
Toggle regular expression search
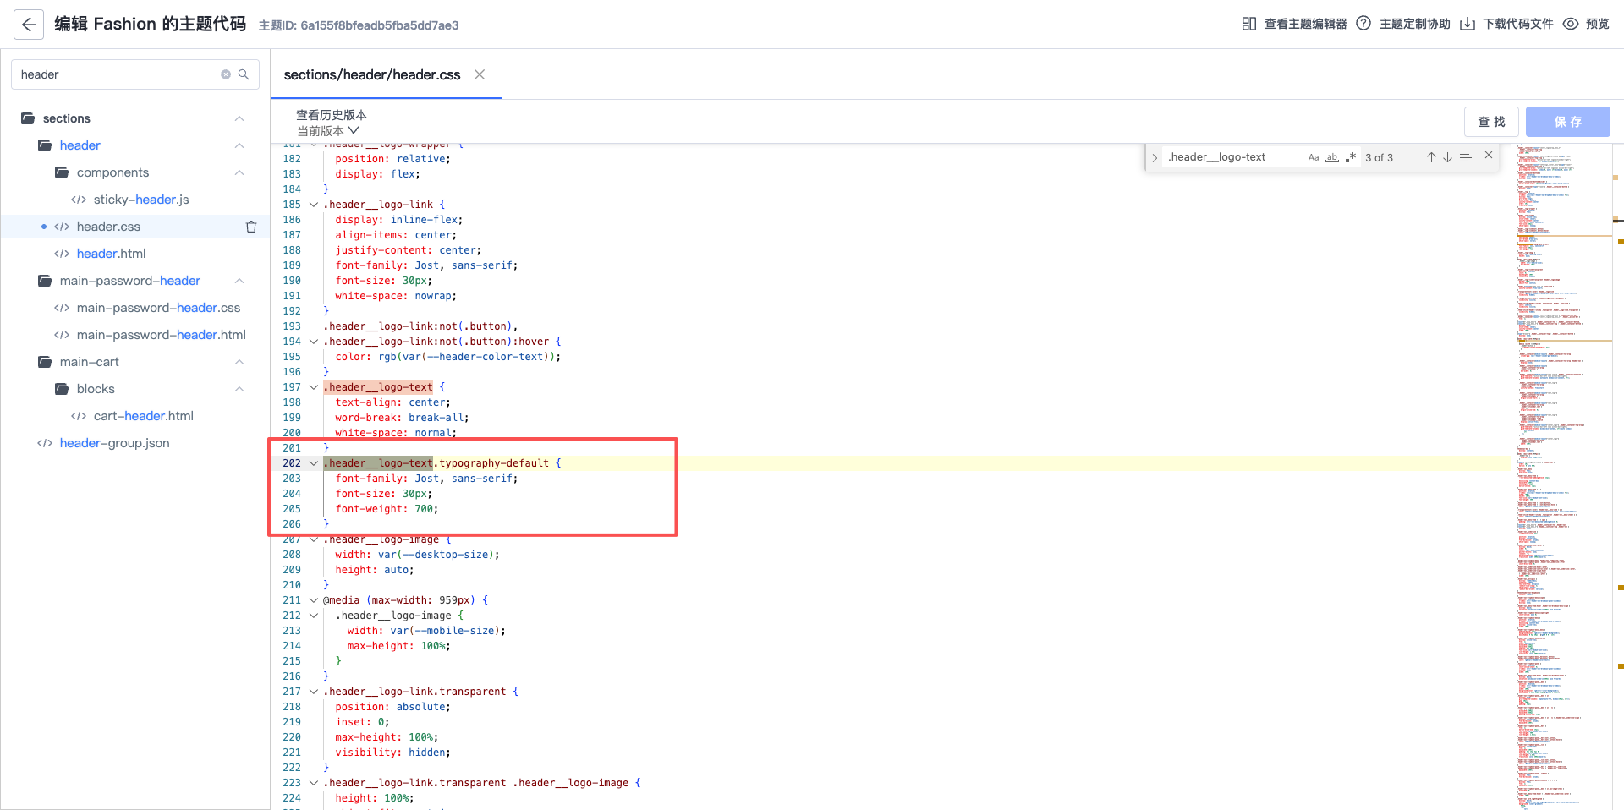pyautogui.click(x=1351, y=157)
